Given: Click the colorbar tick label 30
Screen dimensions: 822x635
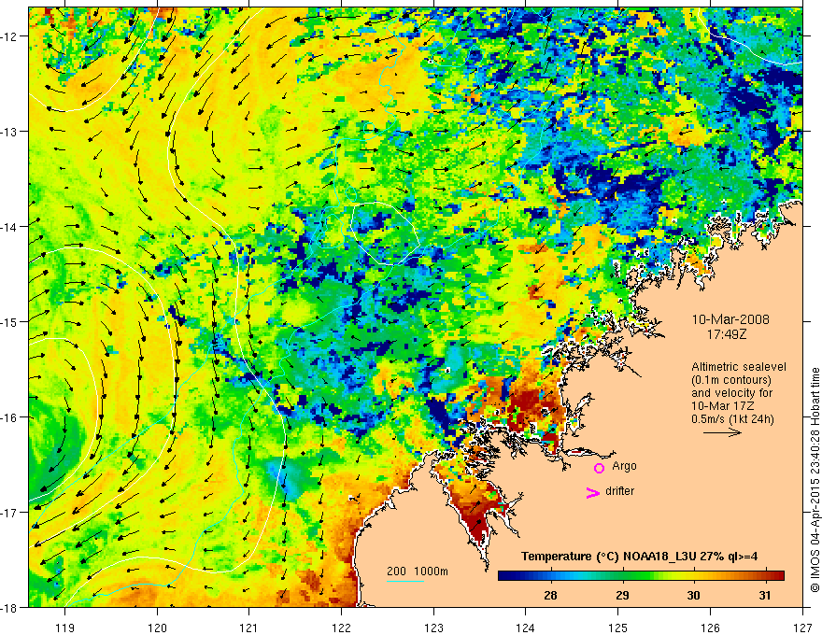Looking at the screenshot, I should (x=693, y=595).
